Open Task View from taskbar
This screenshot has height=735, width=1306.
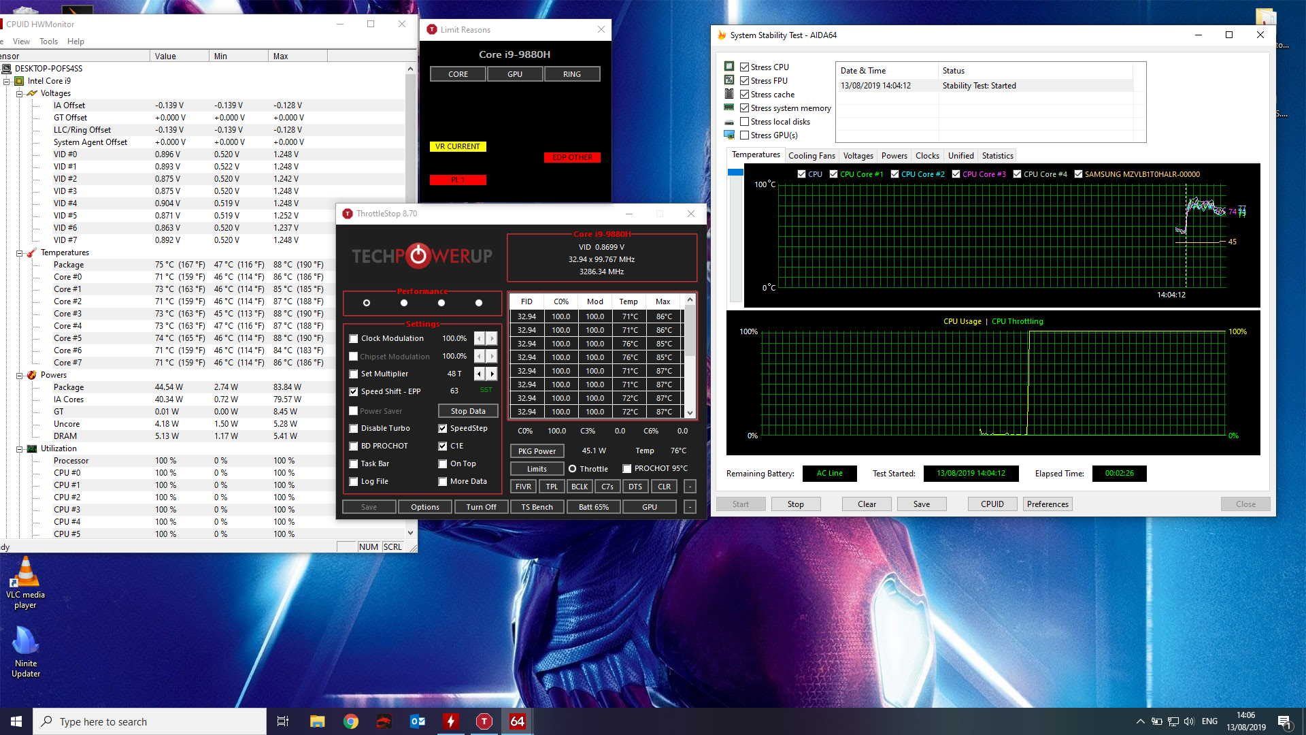click(283, 721)
